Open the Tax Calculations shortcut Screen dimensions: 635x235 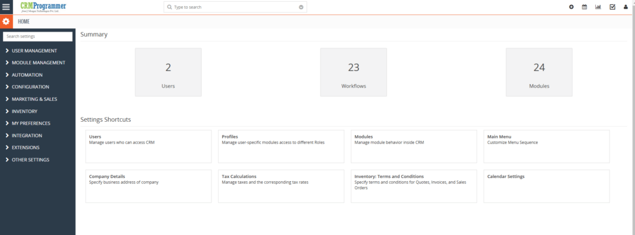[281, 186]
